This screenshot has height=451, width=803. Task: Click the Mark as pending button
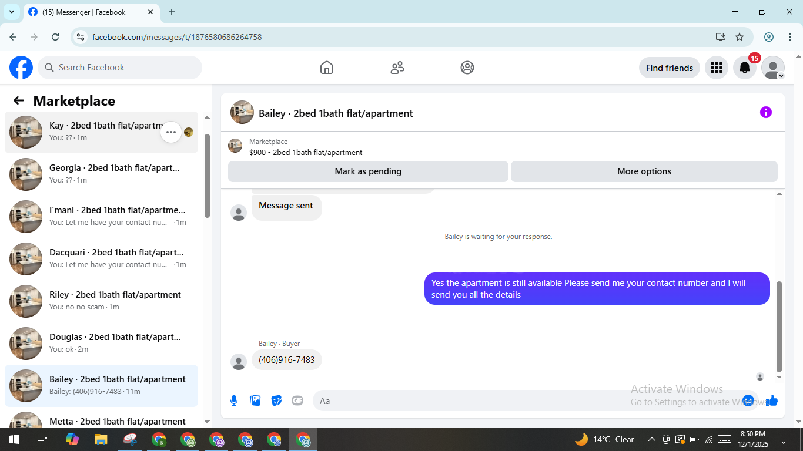(368, 171)
